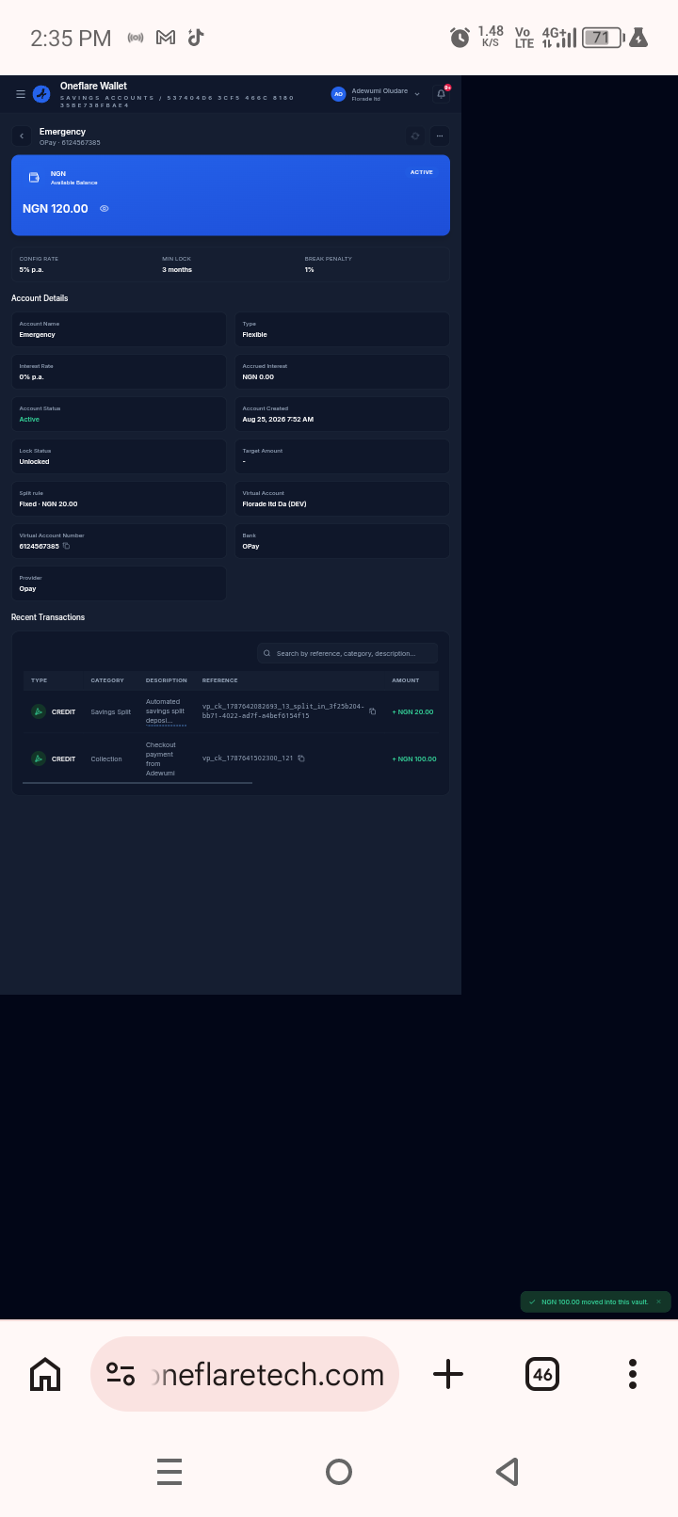678x1517 pixels.
Task: Expand the truncated 'Automated savings split' description
Action: click(166, 711)
